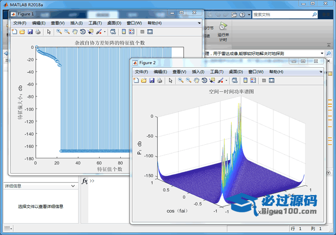The width and height of the screenshot is (336, 235).
Task: Select Brush data tool in Figure 1
Action: click(x=99, y=31)
